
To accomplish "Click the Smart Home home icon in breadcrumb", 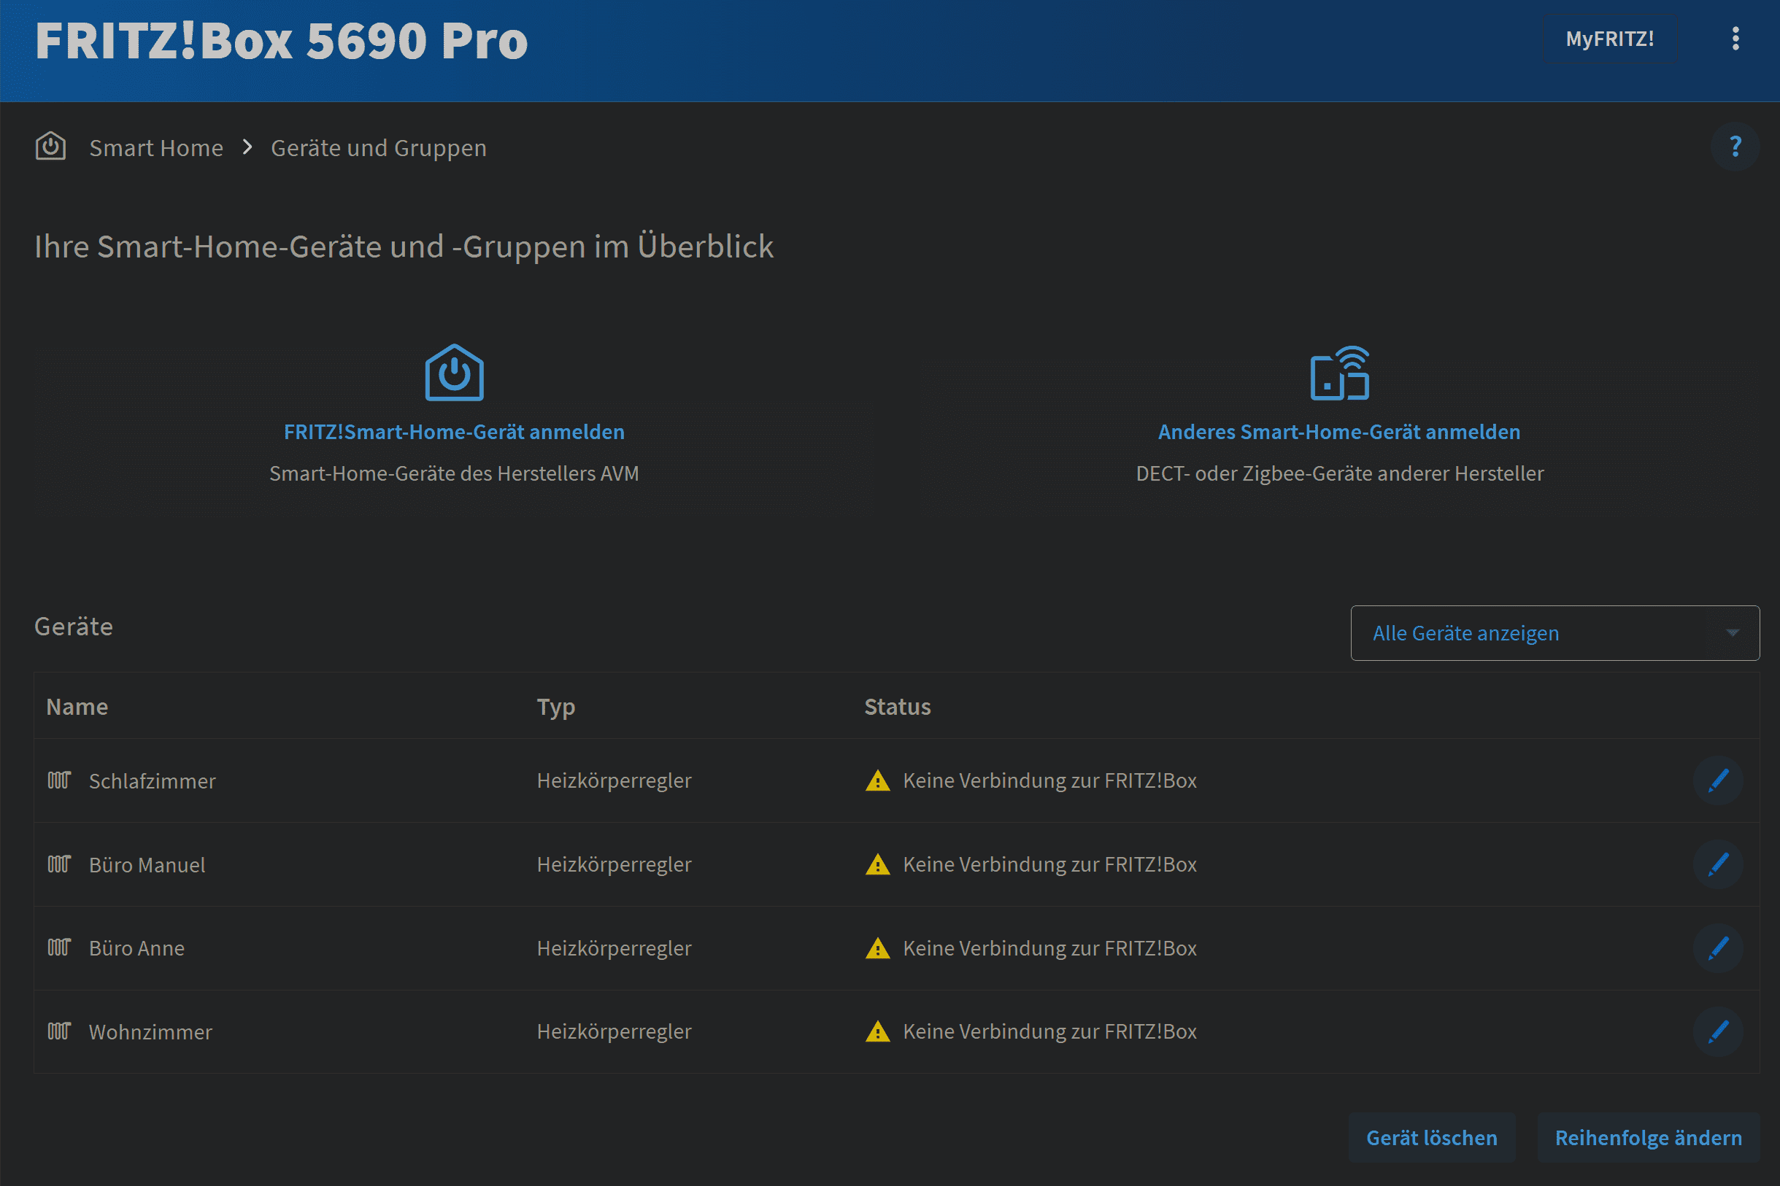I will [50, 147].
